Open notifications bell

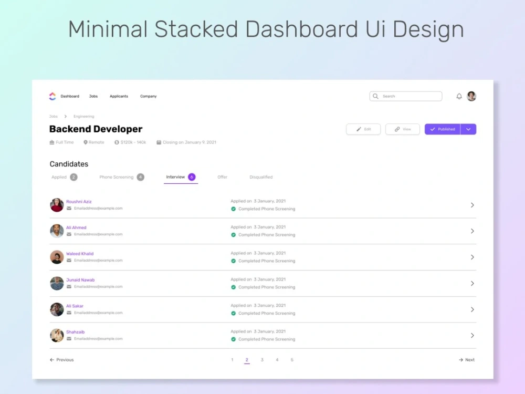459,96
